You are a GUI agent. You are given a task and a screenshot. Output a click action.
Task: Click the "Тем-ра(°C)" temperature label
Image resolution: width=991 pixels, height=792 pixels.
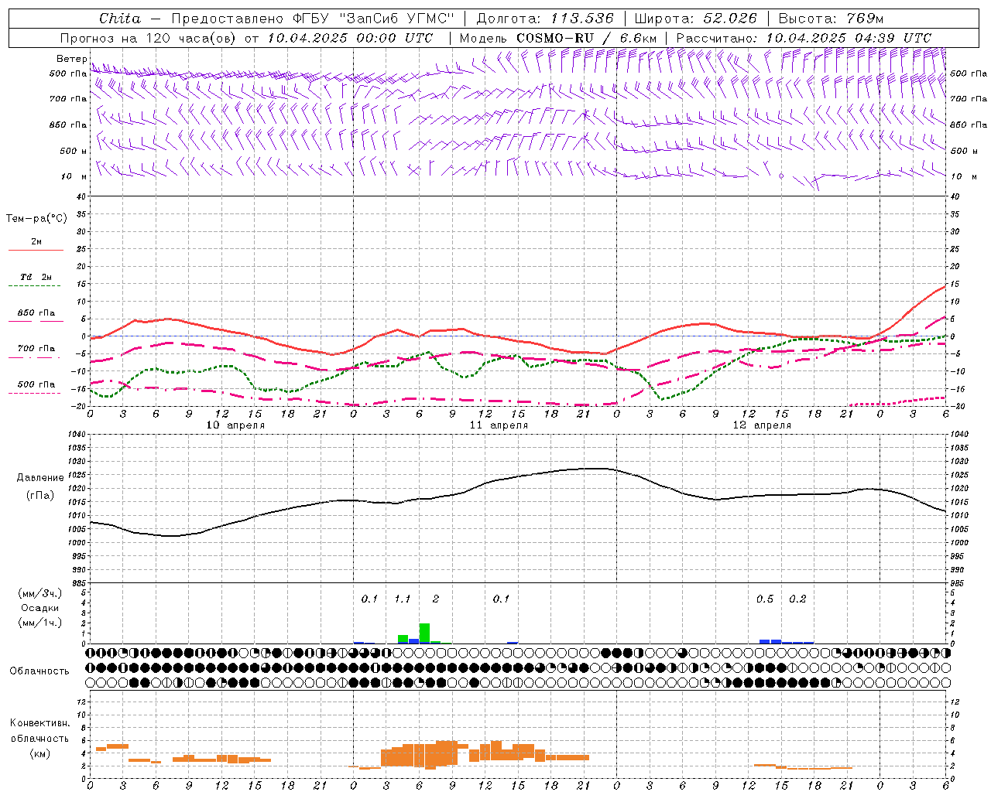point(36,219)
